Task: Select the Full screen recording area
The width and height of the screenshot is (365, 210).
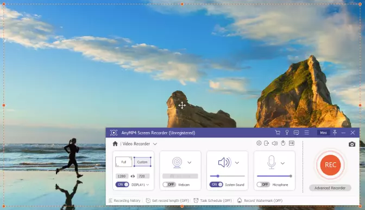Action: (x=124, y=162)
